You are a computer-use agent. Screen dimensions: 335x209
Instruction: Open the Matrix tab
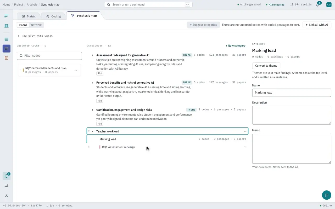pyautogui.click(x=29, y=16)
